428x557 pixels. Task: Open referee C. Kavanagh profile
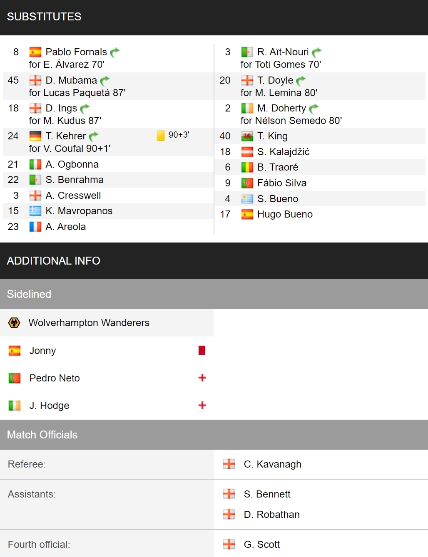tap(273, 464)
